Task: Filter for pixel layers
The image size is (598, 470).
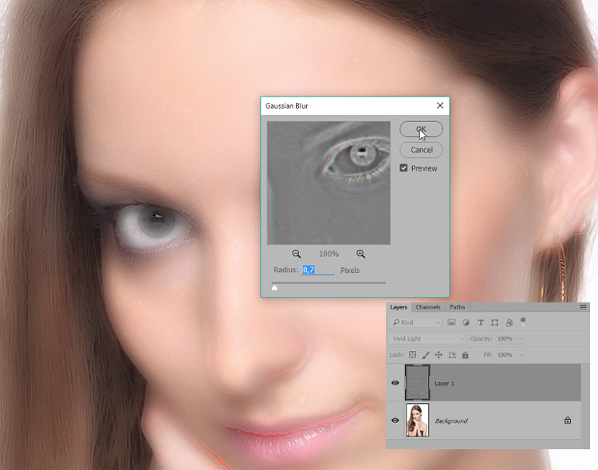Action: click(451, 322)
